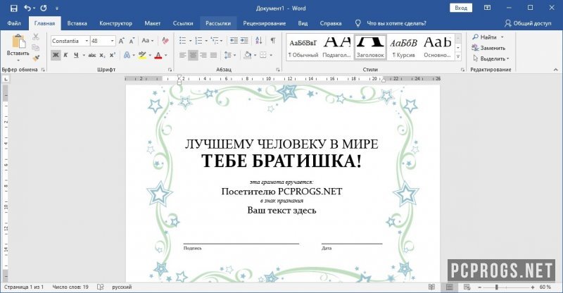Save the document using the floppy disk icon
This screenshot has width=563, height=293.
tap(13, 8)
